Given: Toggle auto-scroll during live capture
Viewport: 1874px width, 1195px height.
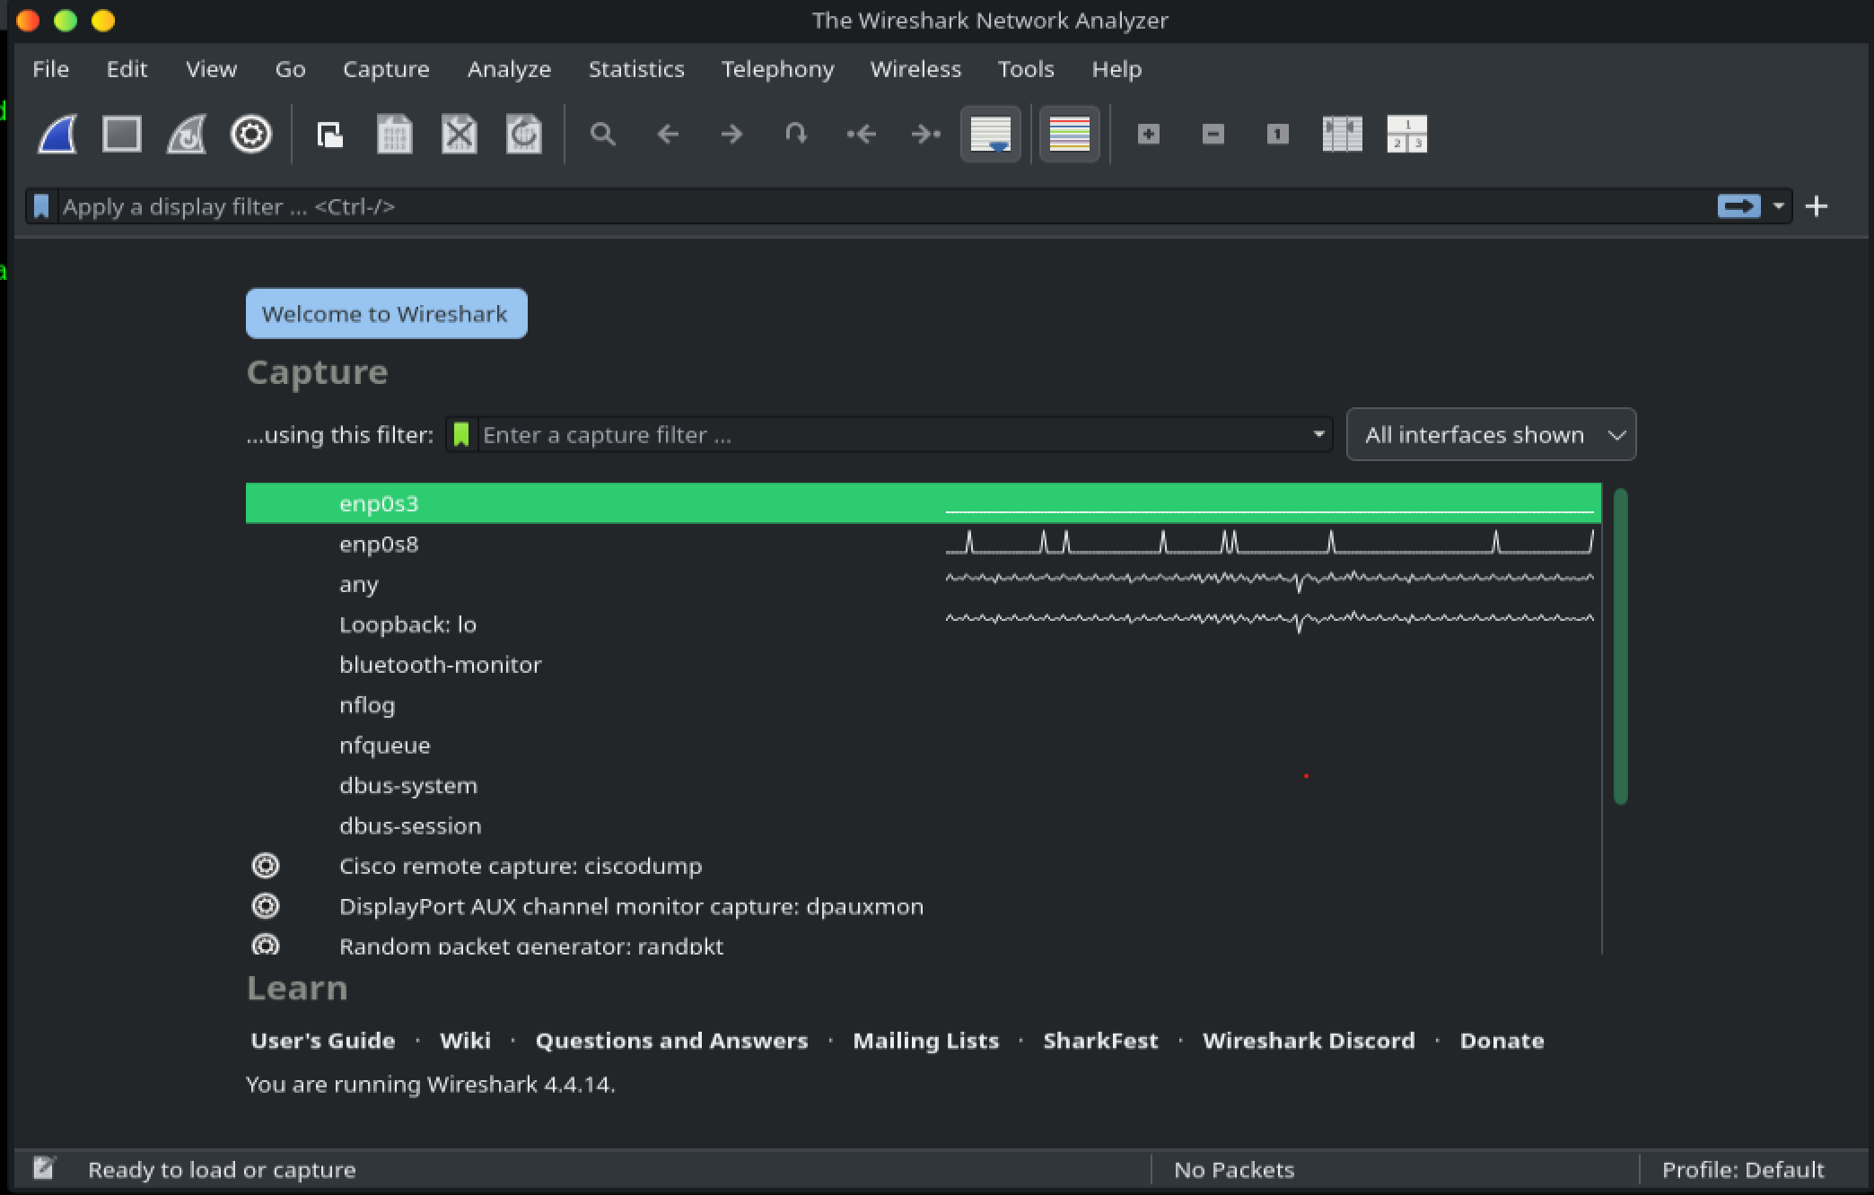Looking at the screenshot, I should (x=991, y=135).
